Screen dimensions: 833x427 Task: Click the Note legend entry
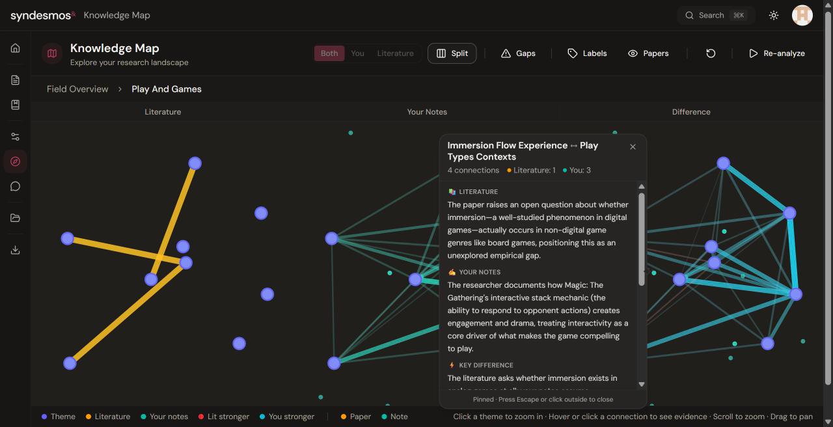point(394,417)
